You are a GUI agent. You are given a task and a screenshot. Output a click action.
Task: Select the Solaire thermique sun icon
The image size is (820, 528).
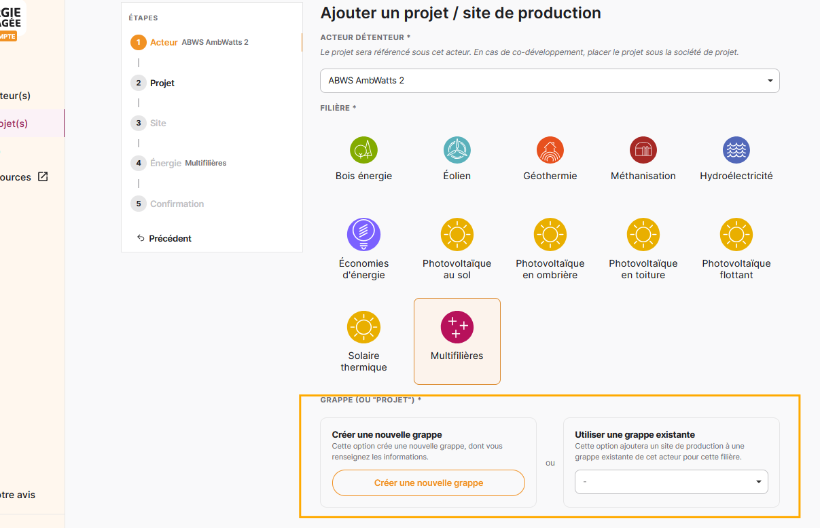pyautogui.click(x=363, y=327)
